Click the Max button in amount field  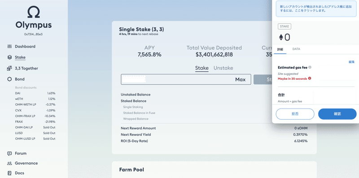click(x=241, y=80)
